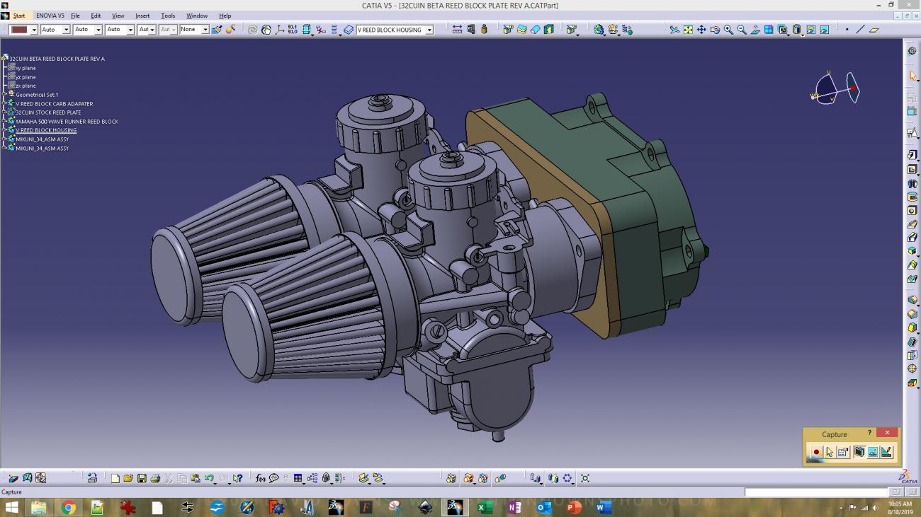Close the Capture toolbar
Screen dimensions: 921x517
point(887,433)
